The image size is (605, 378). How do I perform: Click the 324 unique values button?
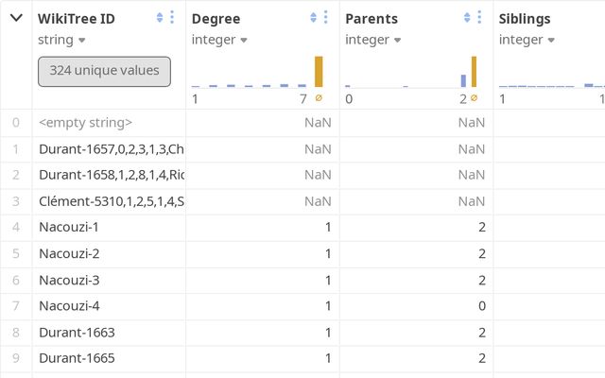click(x=104, y=72)
